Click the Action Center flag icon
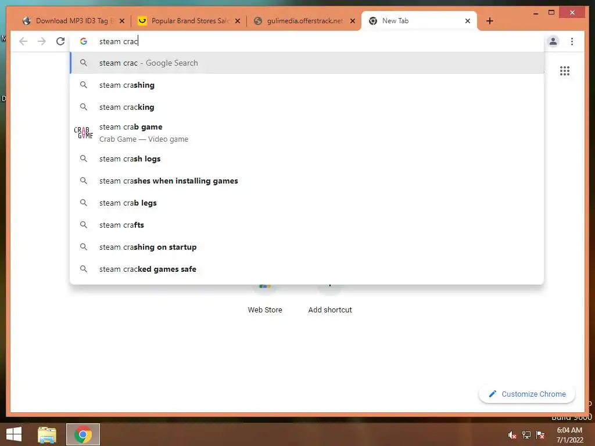This screenshot has width=595, height=446. [540, 435]
